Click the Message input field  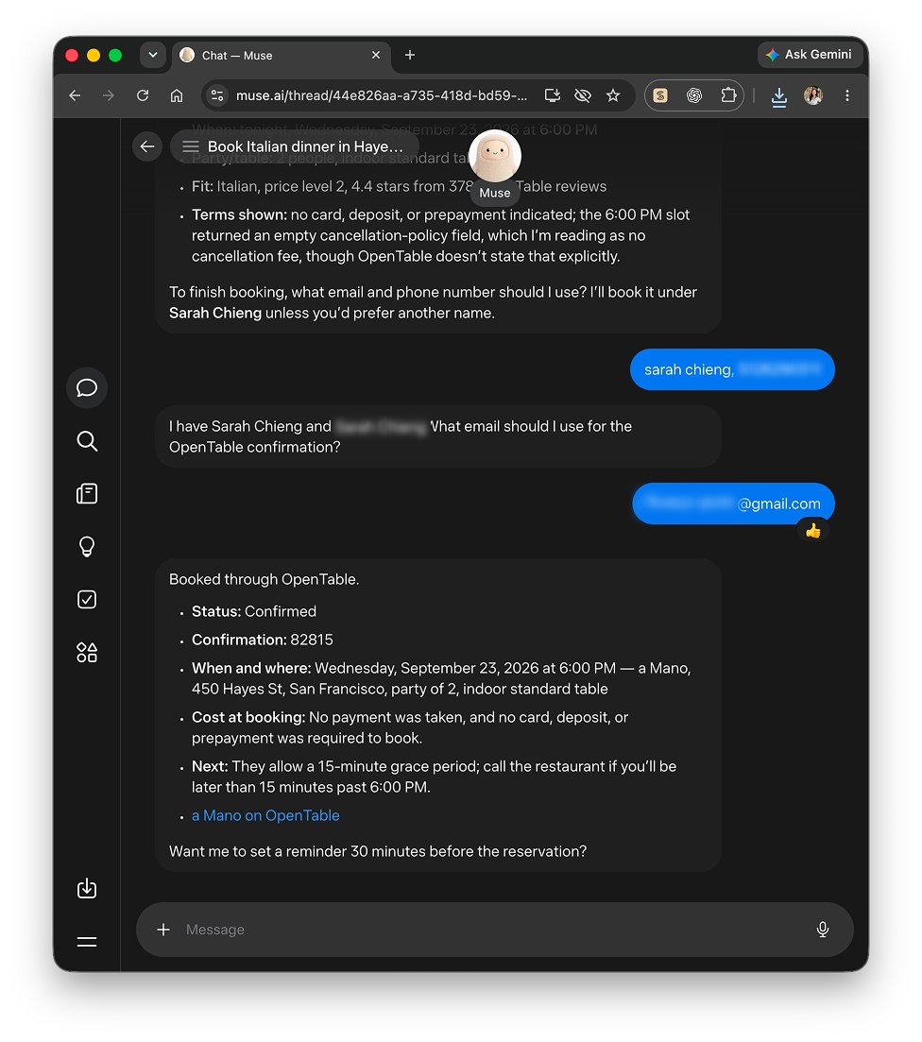coord(495,929)
